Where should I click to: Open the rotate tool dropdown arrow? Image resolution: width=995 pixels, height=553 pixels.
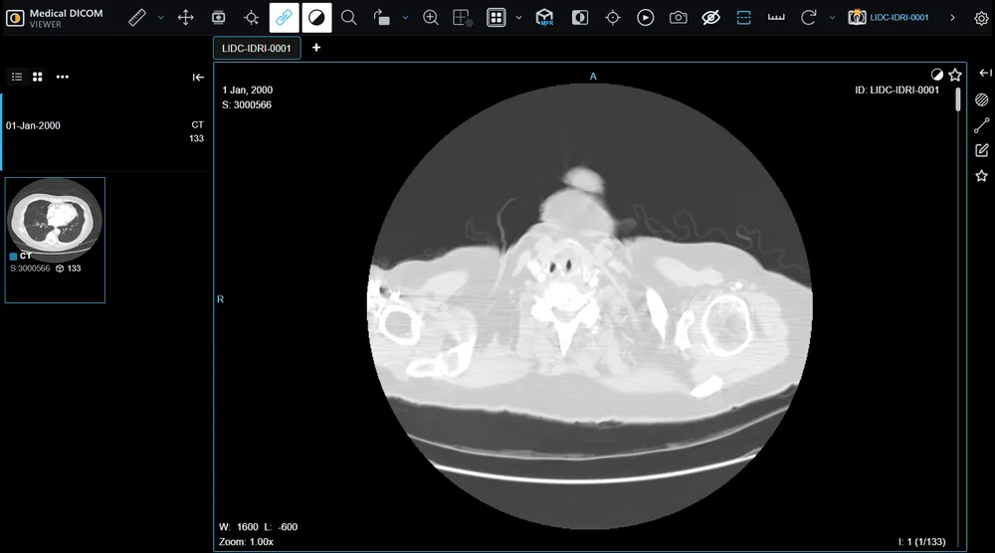tap(405, 18)
